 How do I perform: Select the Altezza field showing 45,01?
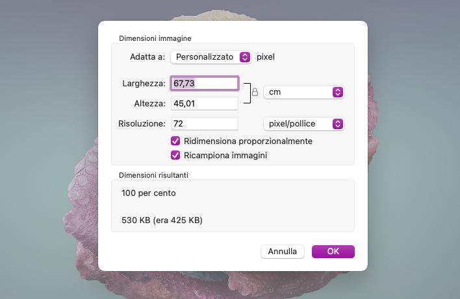[x=204, y=104]
